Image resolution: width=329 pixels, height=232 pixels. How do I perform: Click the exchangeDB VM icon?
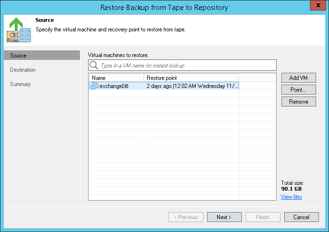point(94,86)
